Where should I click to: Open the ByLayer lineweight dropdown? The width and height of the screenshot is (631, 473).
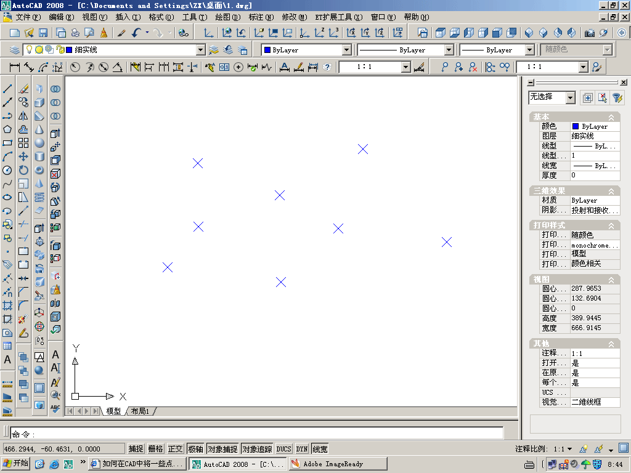coord(530,50)
